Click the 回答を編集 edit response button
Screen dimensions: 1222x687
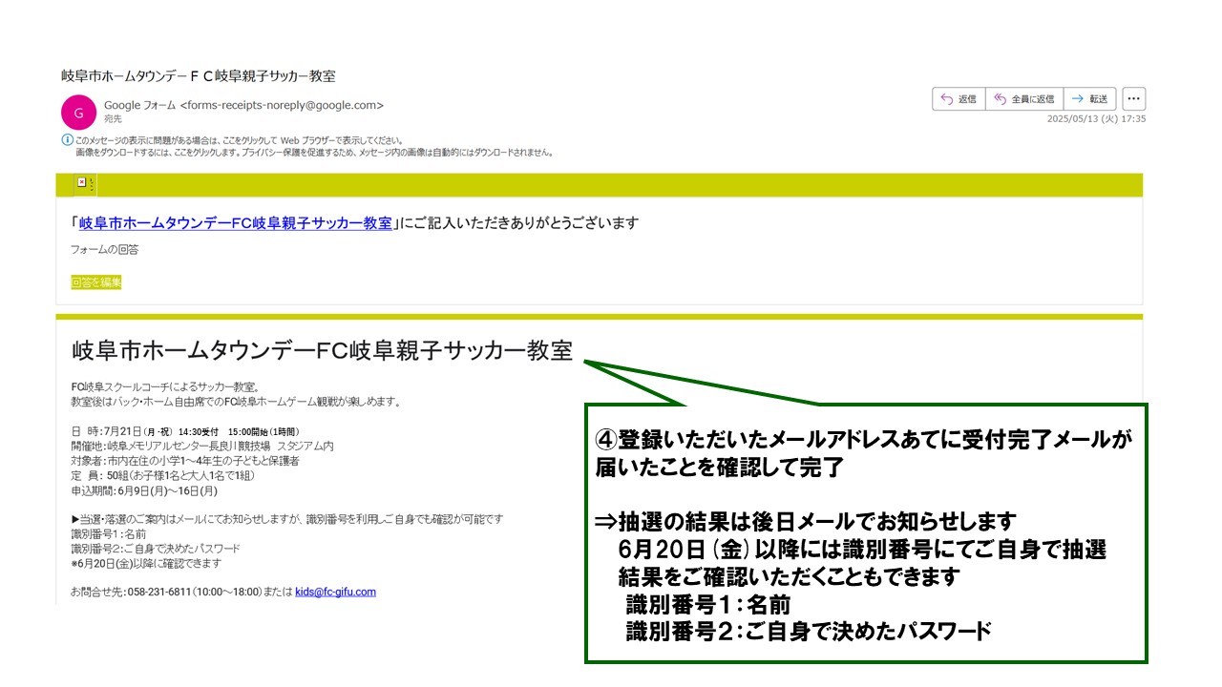[95, 282]
